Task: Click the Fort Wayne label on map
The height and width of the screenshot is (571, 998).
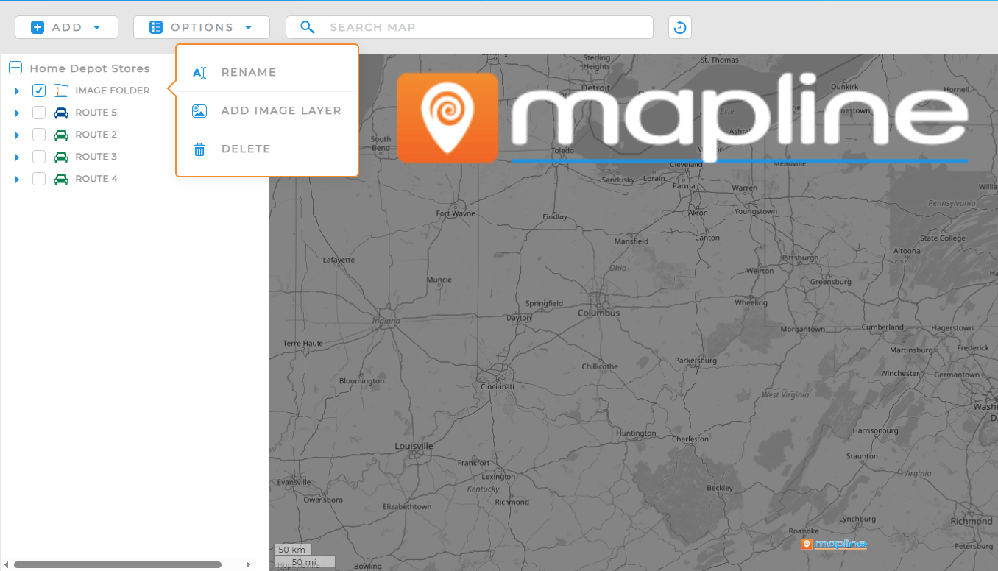Action: [x=456, y=214]
